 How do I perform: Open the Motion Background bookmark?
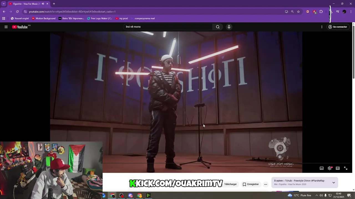(x=44, y=19)
